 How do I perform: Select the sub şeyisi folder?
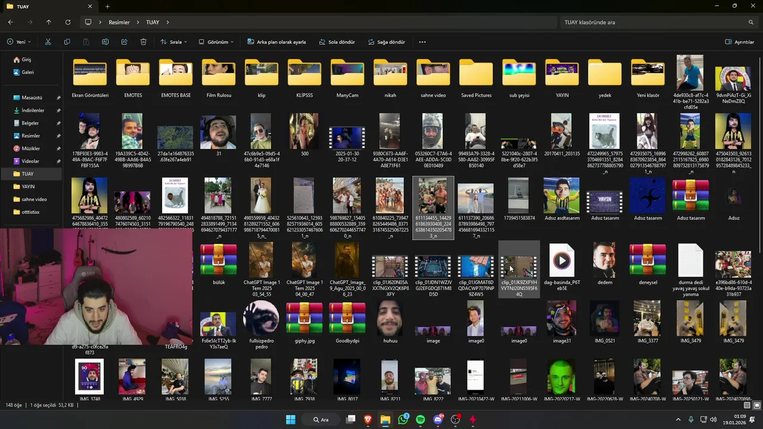(519, 77)
